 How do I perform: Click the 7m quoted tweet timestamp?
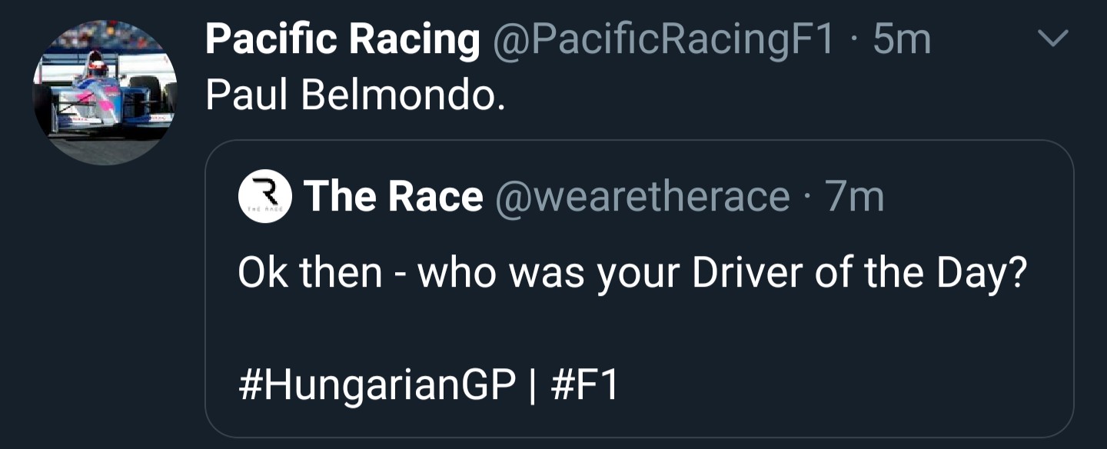(x=855, y=198)
